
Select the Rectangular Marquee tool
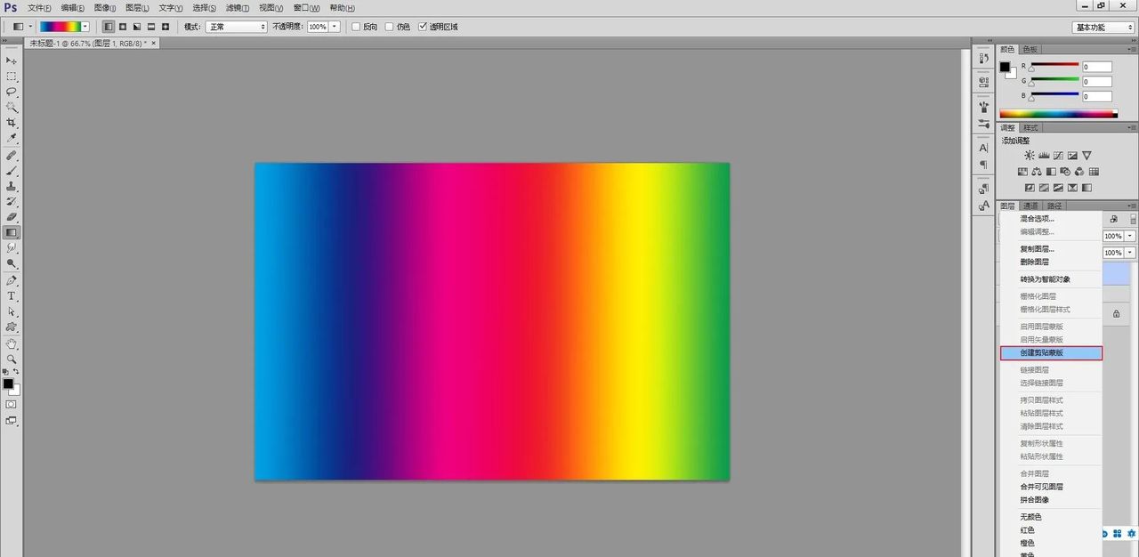(12, 76)
